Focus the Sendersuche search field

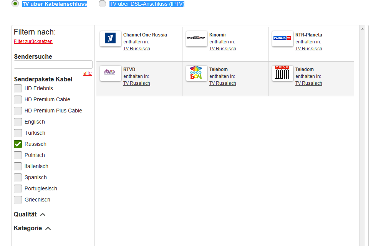click(53, 64)
